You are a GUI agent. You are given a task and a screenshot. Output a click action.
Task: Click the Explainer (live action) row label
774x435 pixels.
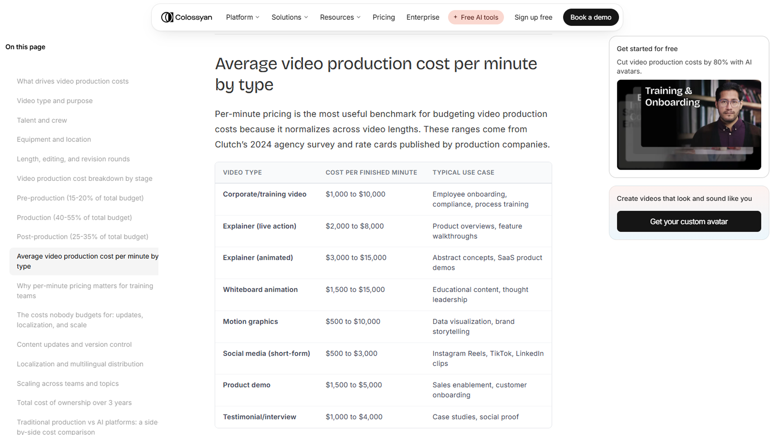coord(259,226)
